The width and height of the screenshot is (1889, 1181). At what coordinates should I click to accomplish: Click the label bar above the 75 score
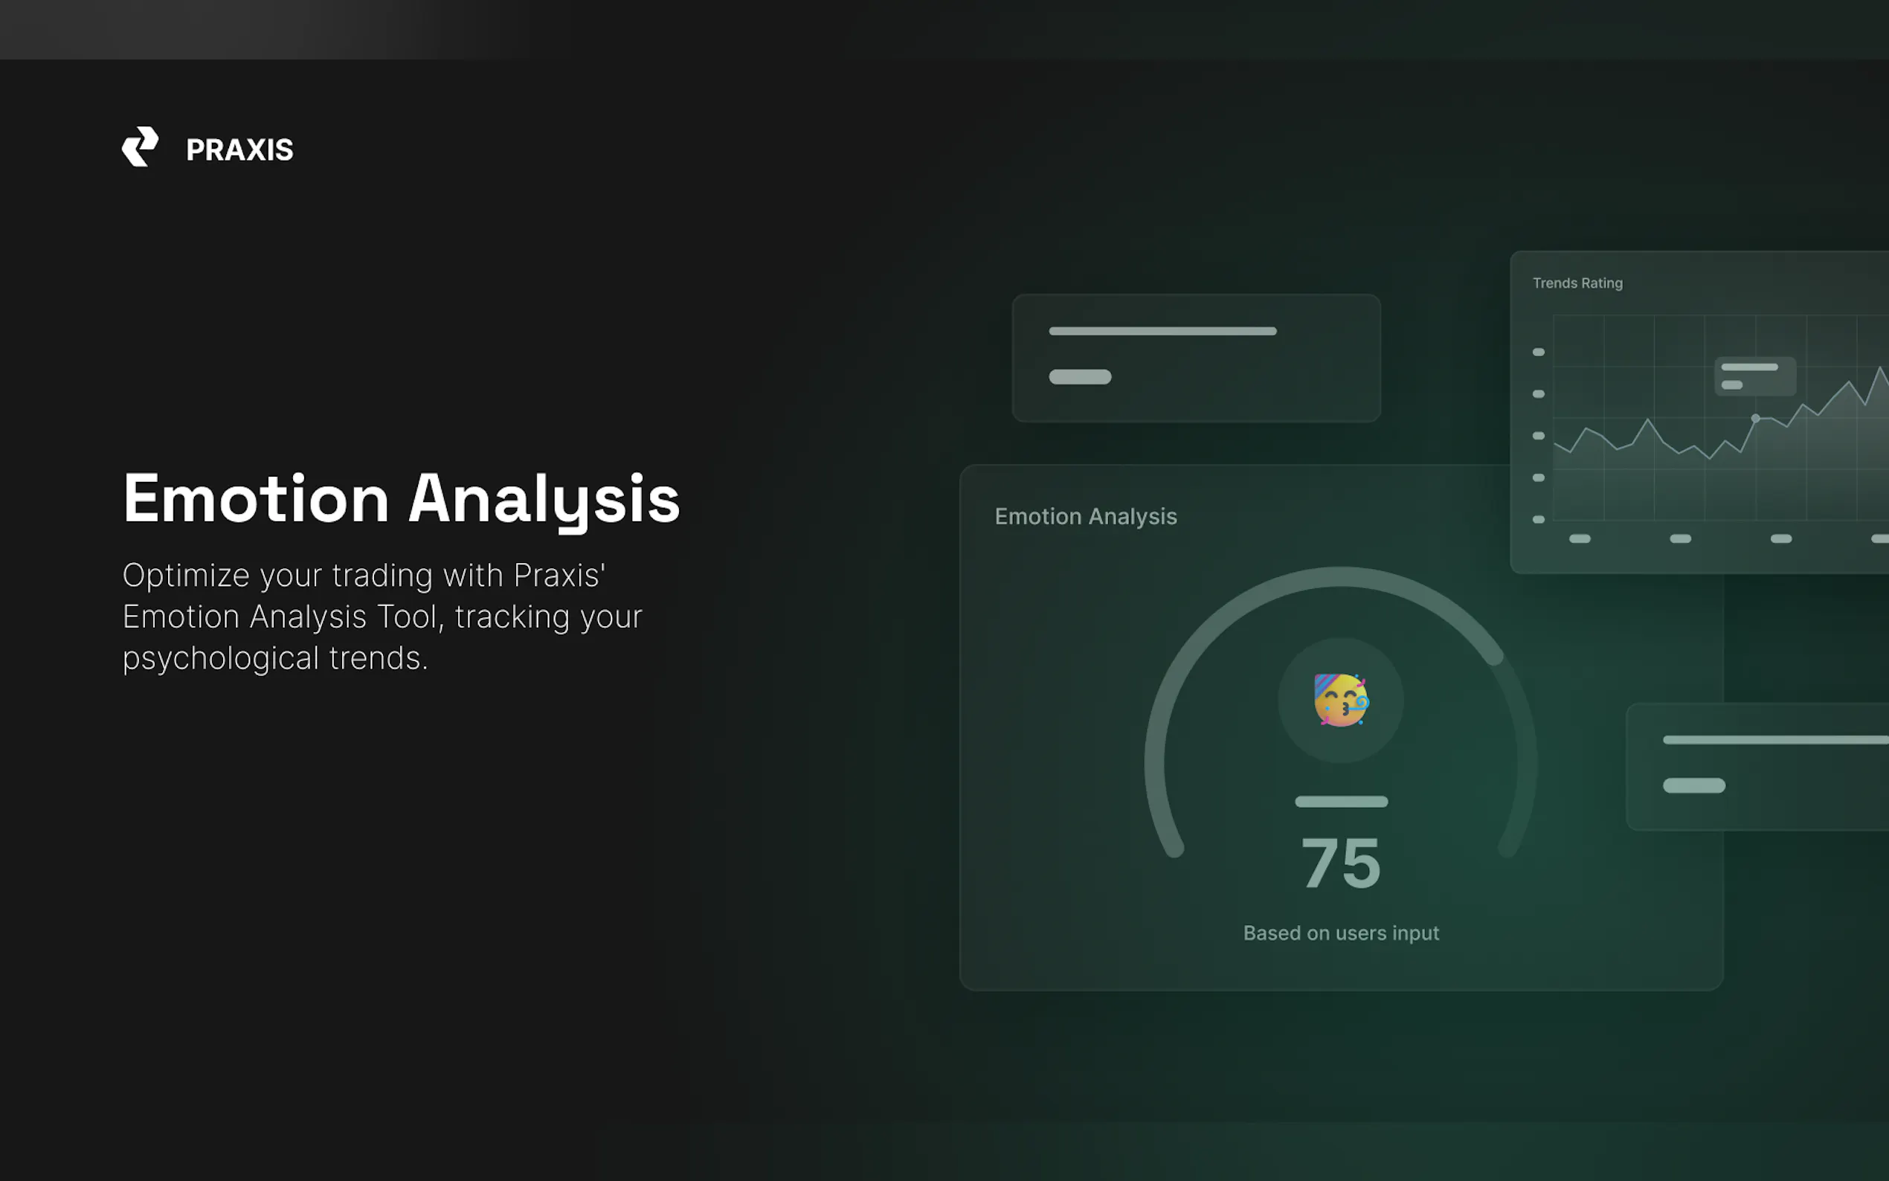(x=1341, y=802)
